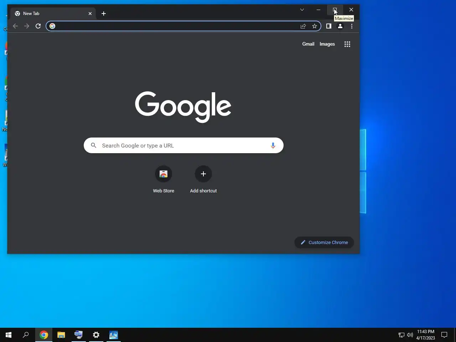Viewport: 456px width, 342px height.
Task: Open the tab search dropdown chevron
Action: pos(302,10)
